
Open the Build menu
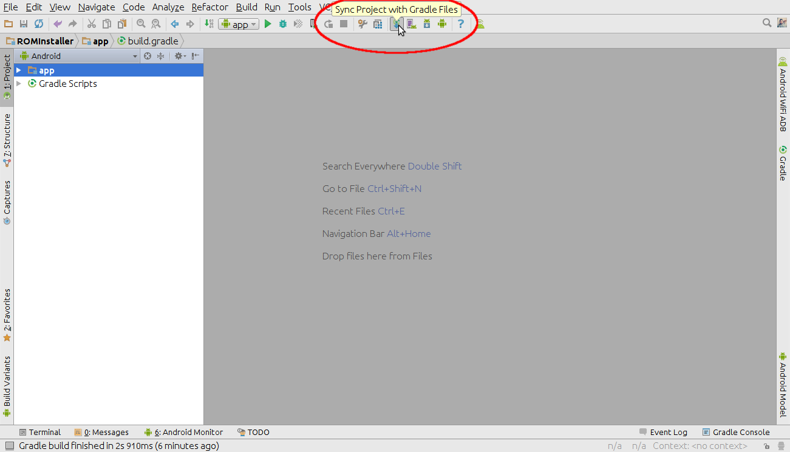pos(247,7)
